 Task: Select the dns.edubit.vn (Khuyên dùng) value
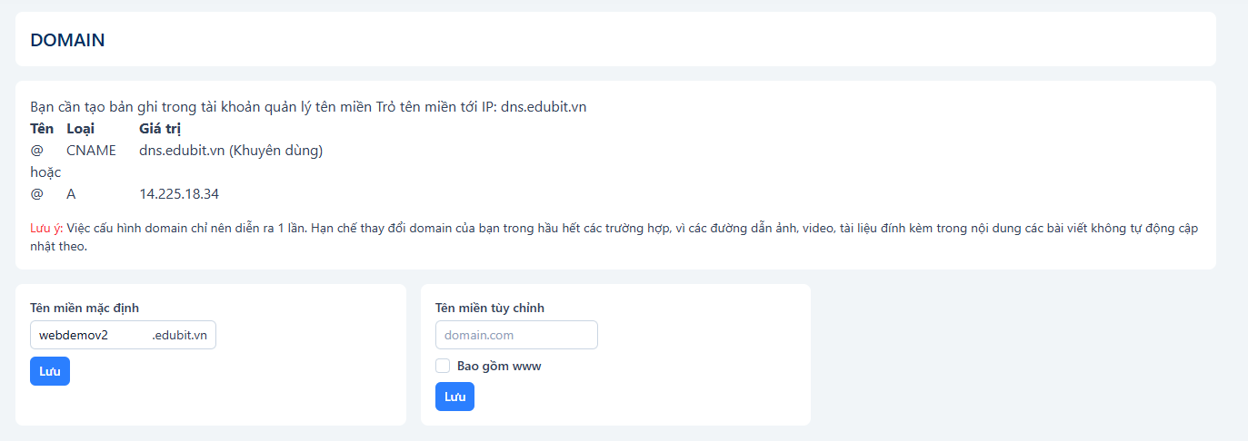pos(231,151)
